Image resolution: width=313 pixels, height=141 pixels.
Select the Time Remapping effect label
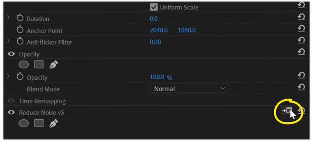pyautogui.click(x=42, y=101)
